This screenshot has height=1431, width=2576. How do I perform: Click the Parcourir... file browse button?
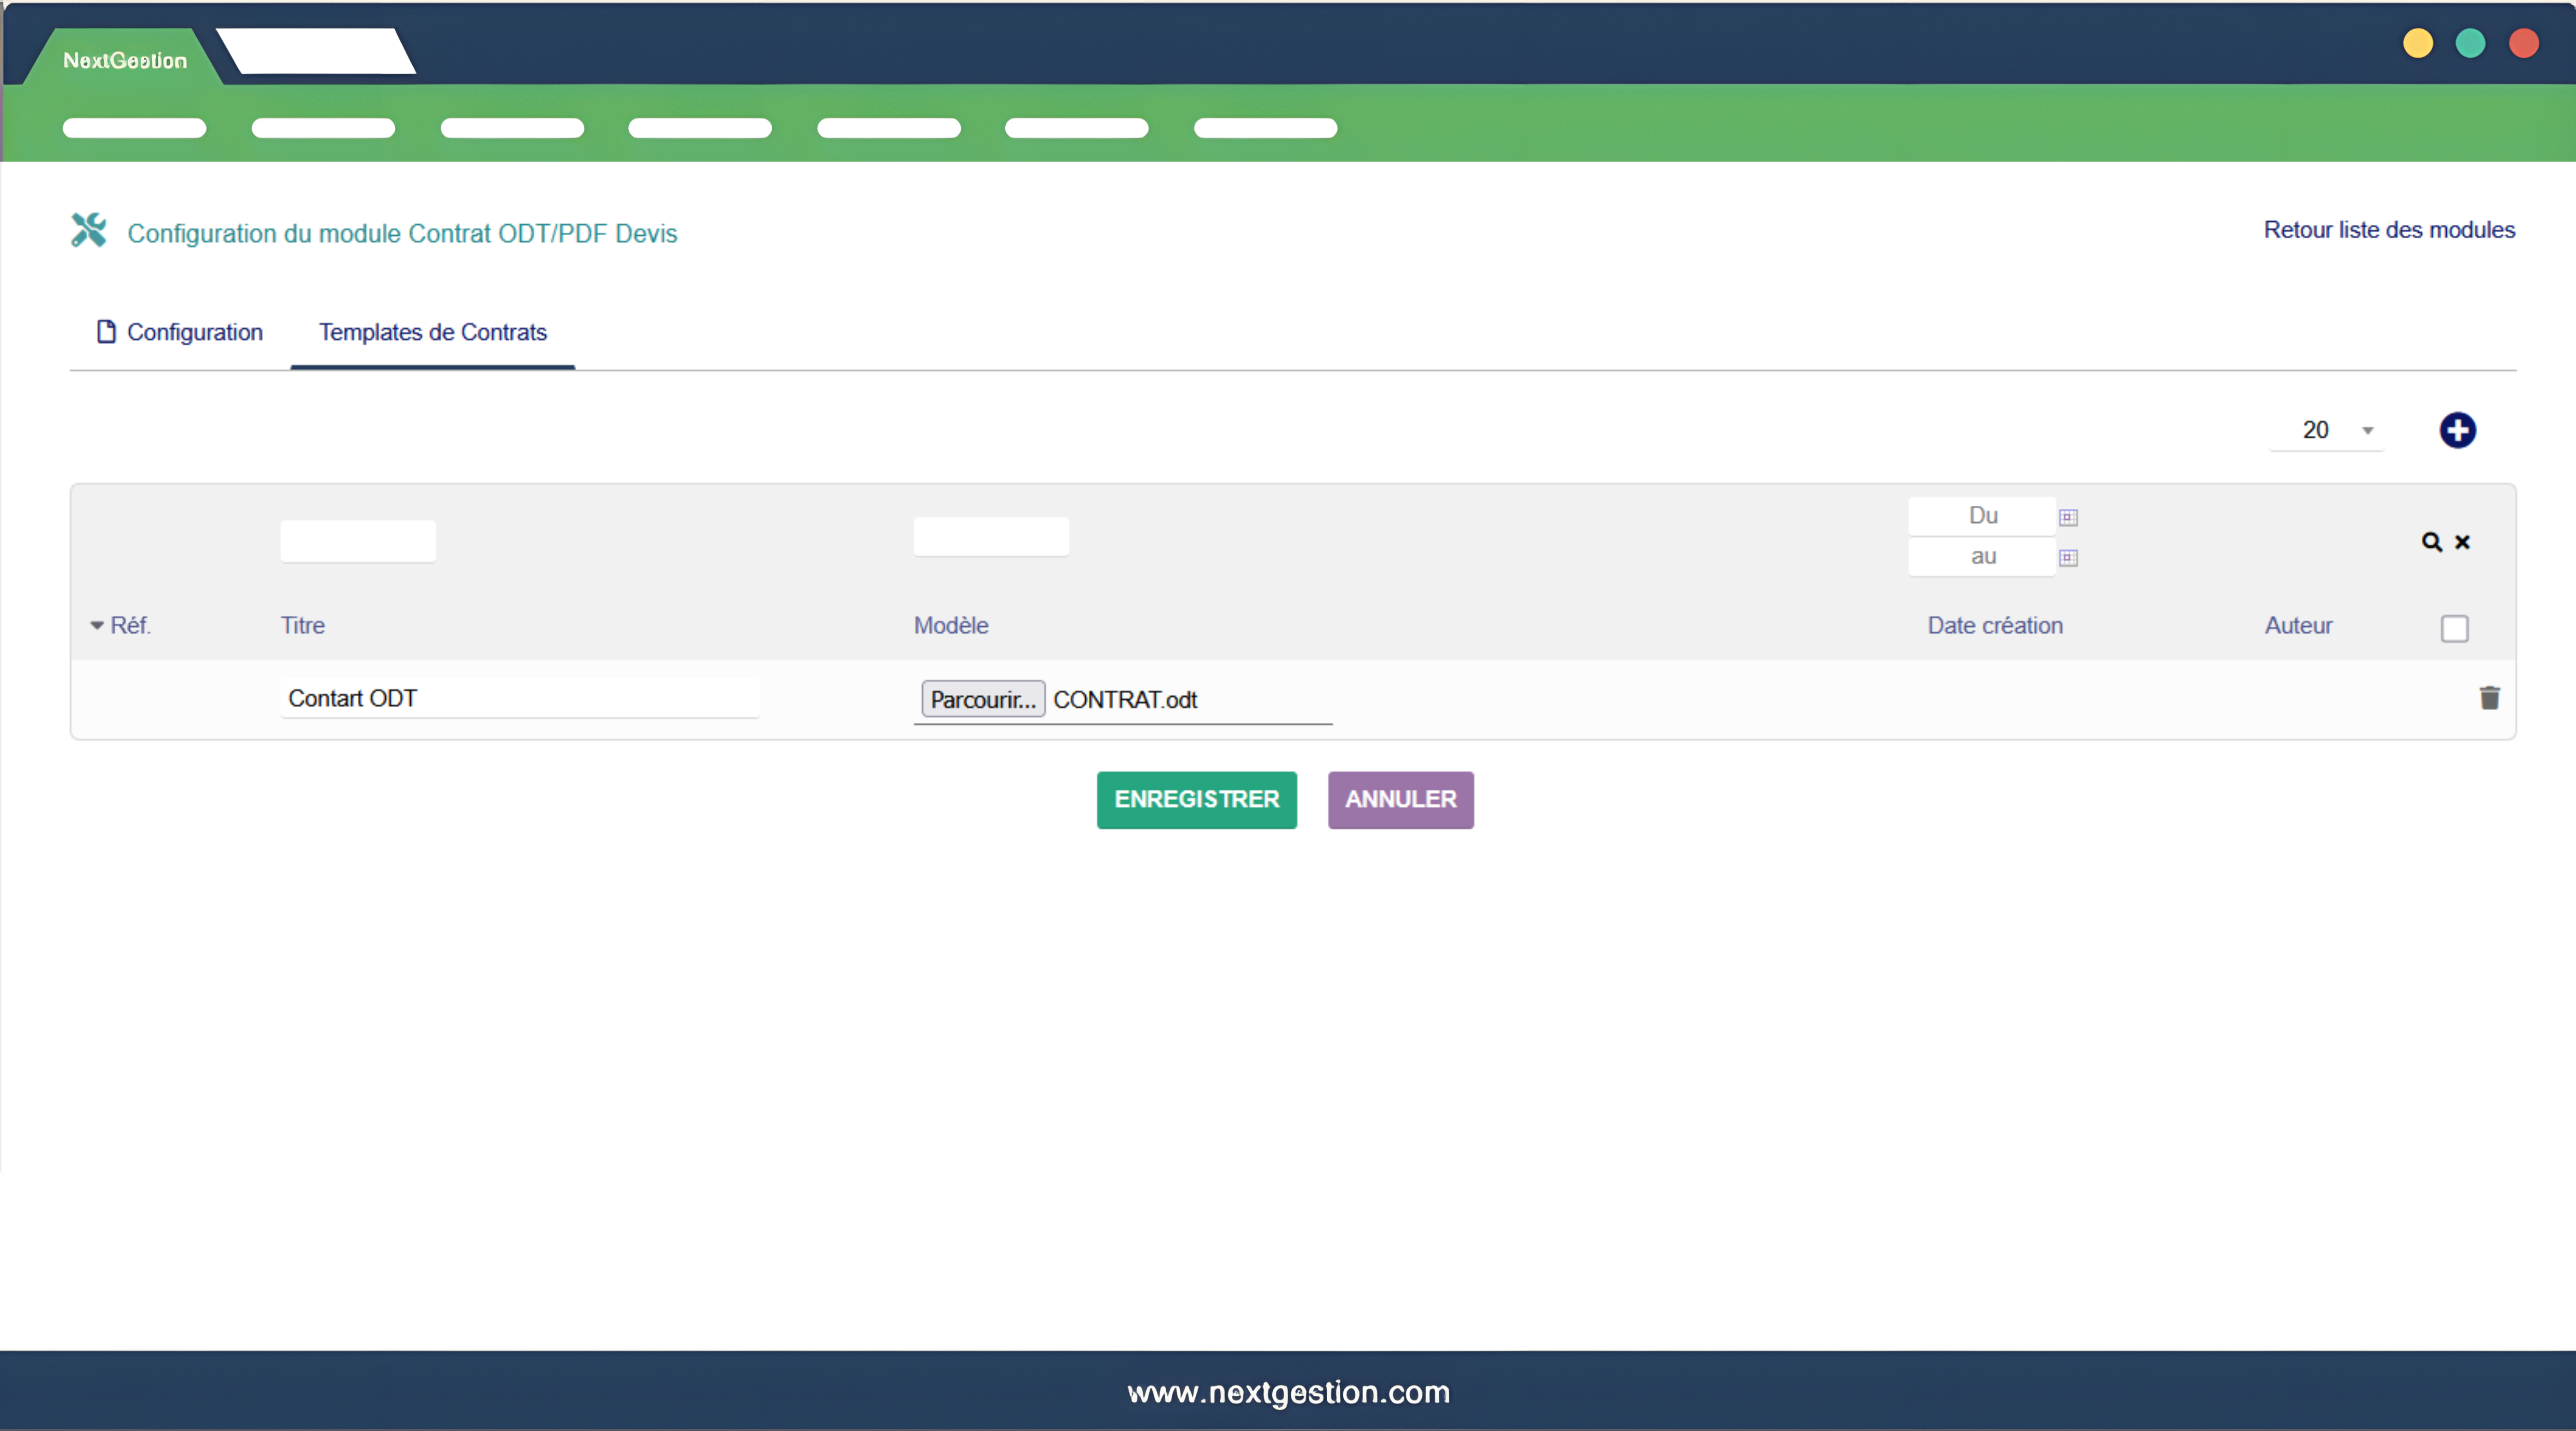[x=982, y=699]
